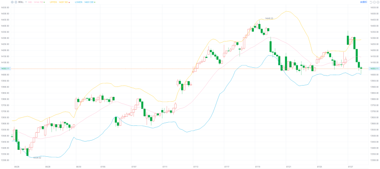380x169 pixels.
Task: Click the 07/05 date label on time axis
Action: click(103, 167)
